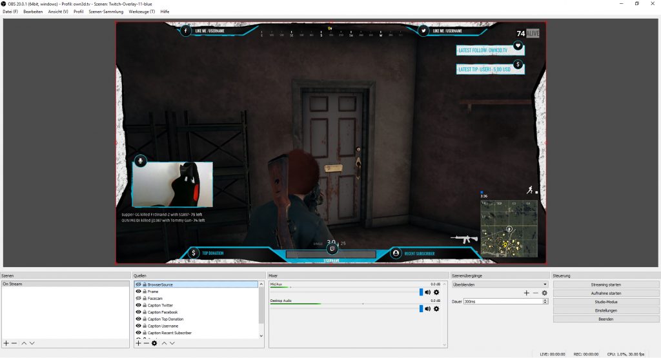Viewport: 661px width, 358px height.
Task: Move selected source up with arrow
Action: tap(164, 343)
